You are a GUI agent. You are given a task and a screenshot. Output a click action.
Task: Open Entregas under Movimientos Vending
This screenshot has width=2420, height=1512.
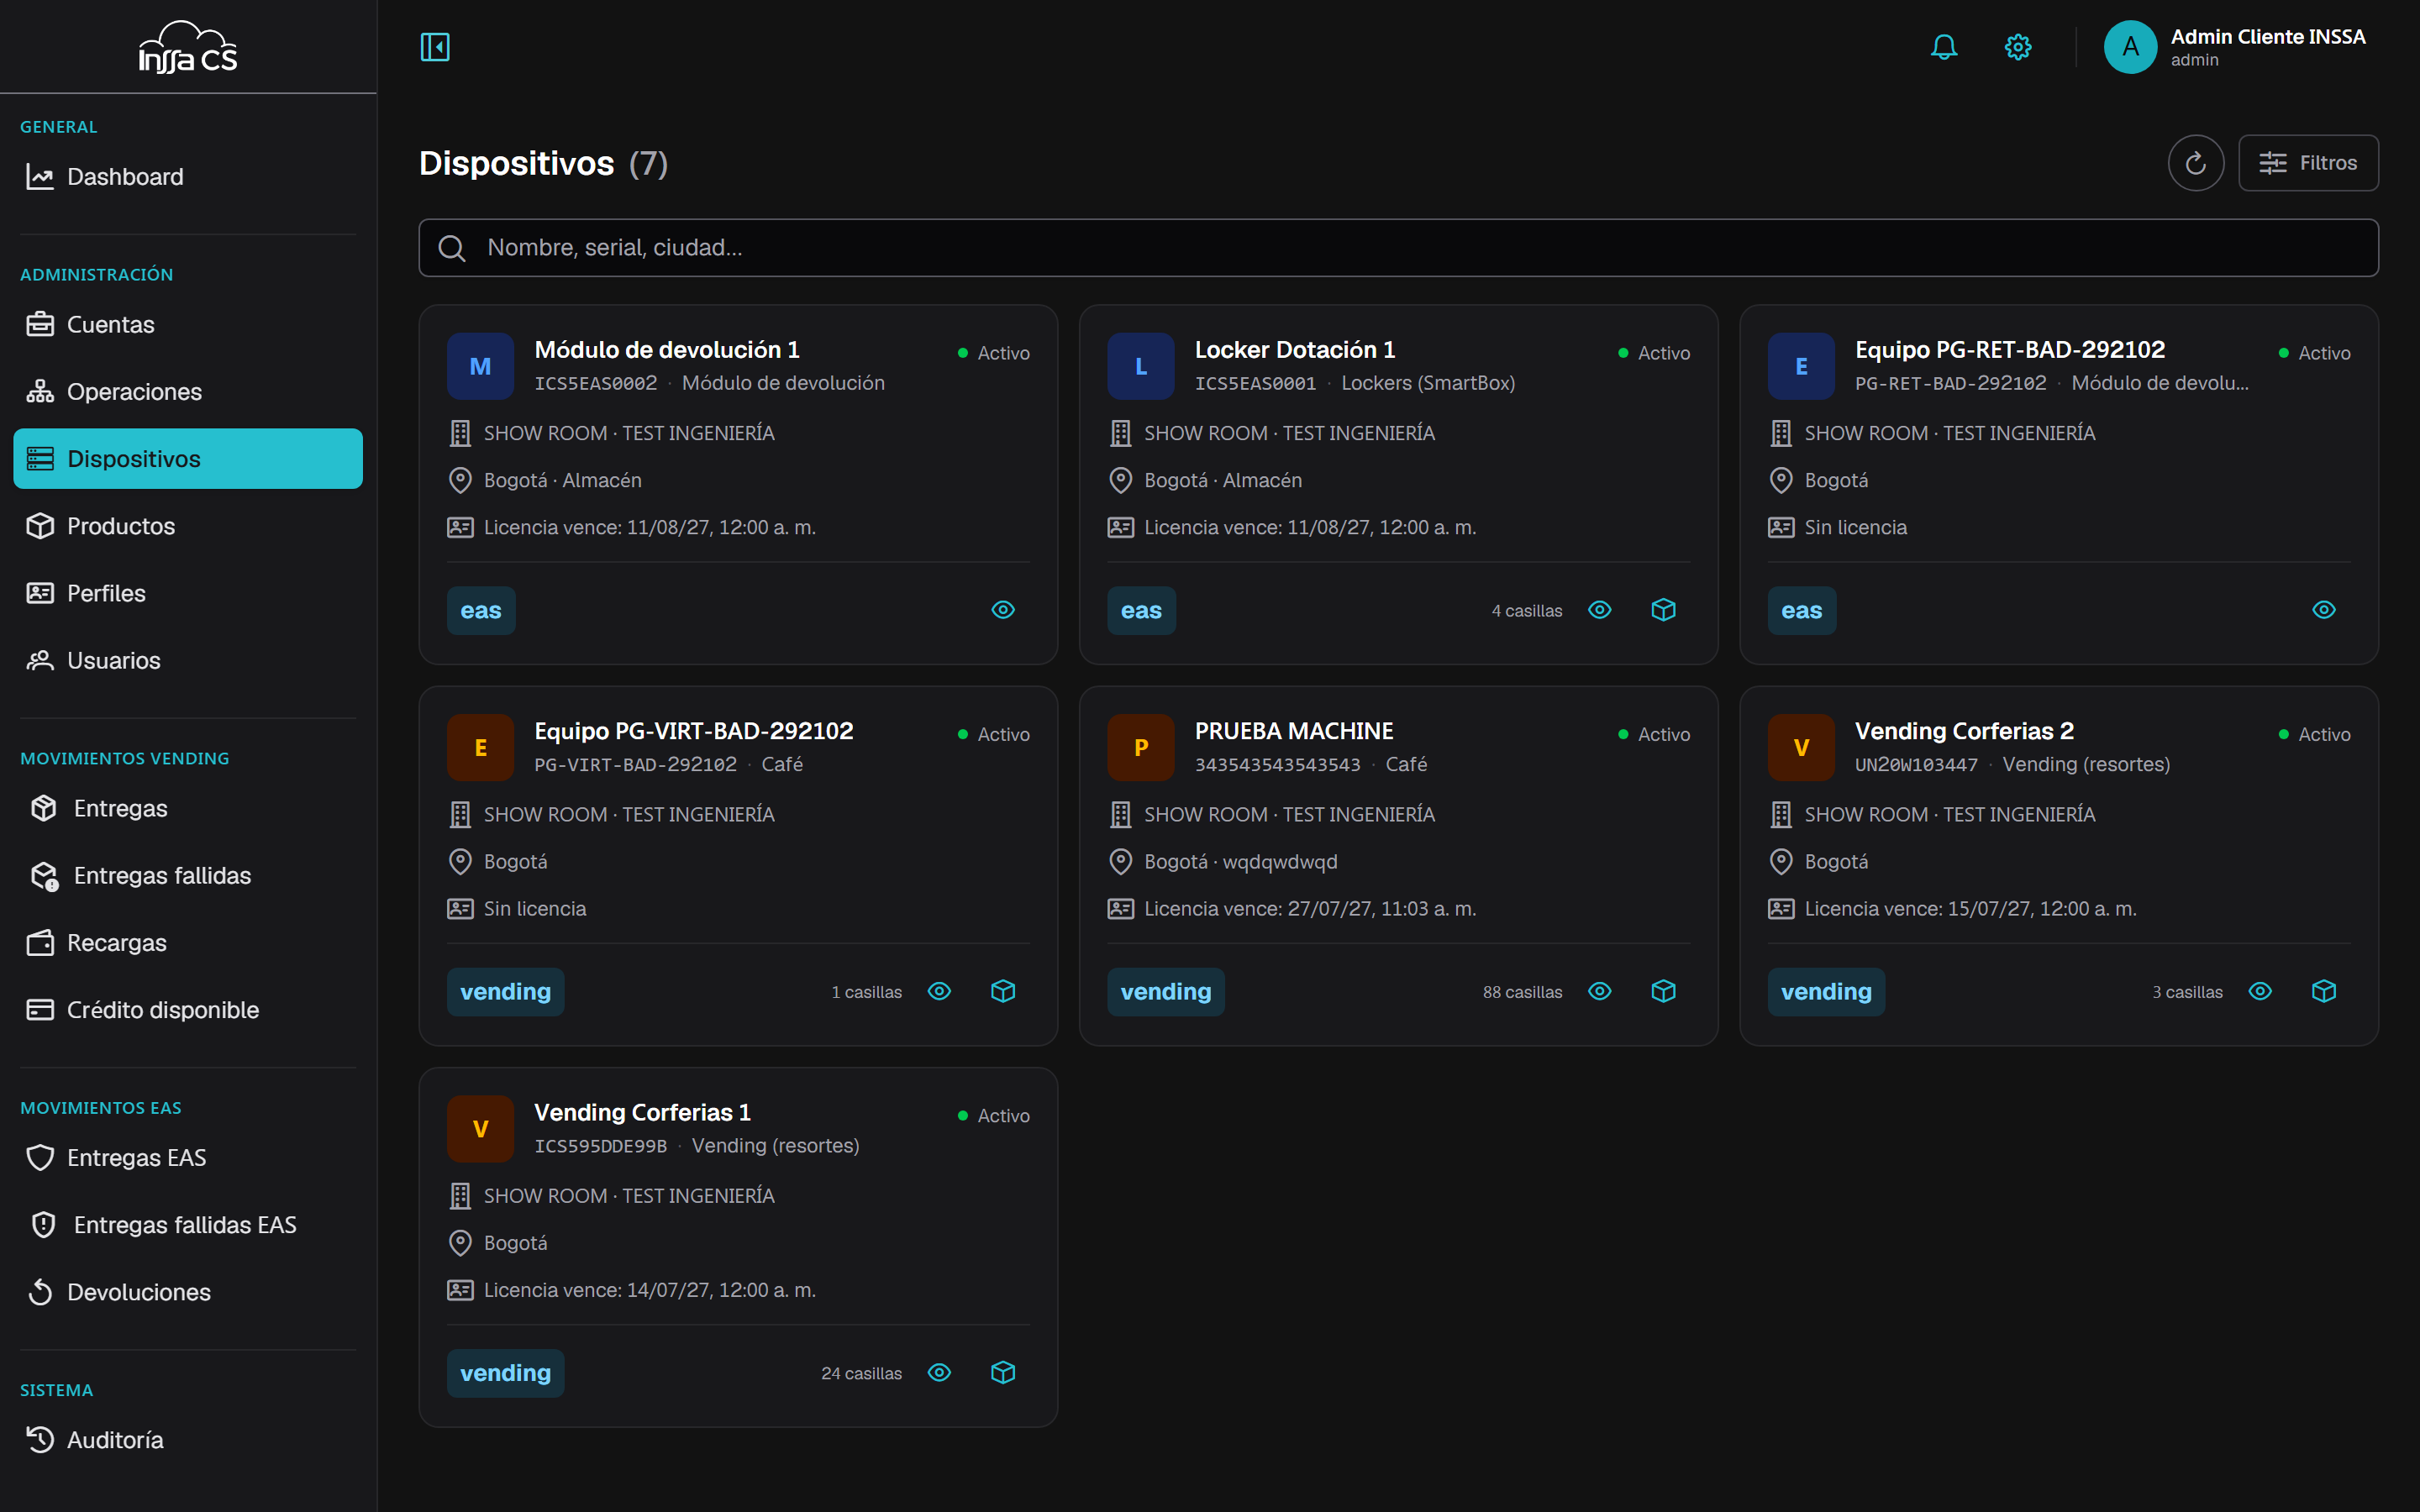pyautogui.click(x=188, y=808)
